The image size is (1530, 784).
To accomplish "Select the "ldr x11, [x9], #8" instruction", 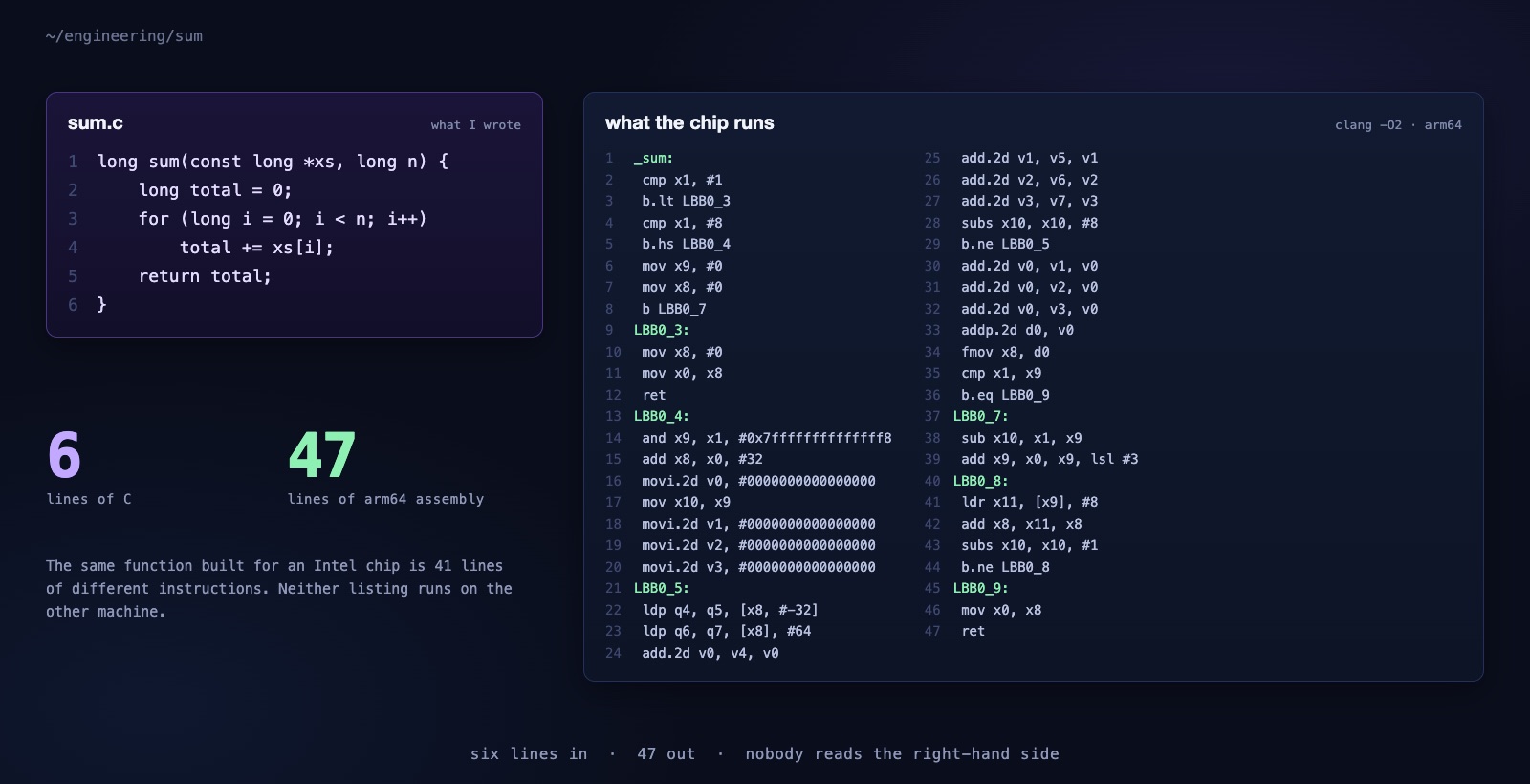I will pos(1030,503).
